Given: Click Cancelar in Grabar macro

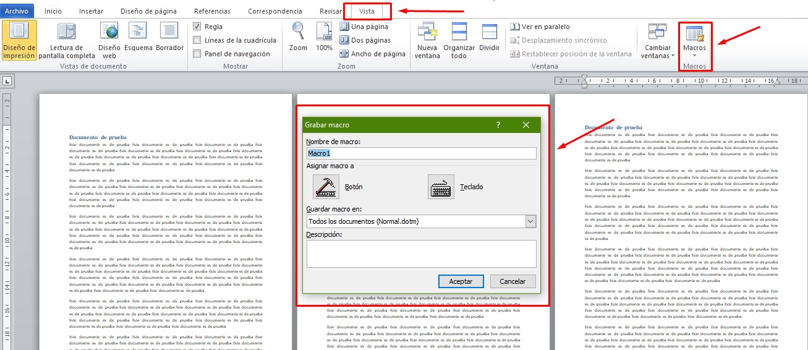Looking at the screenshot, I should point(512,281).
